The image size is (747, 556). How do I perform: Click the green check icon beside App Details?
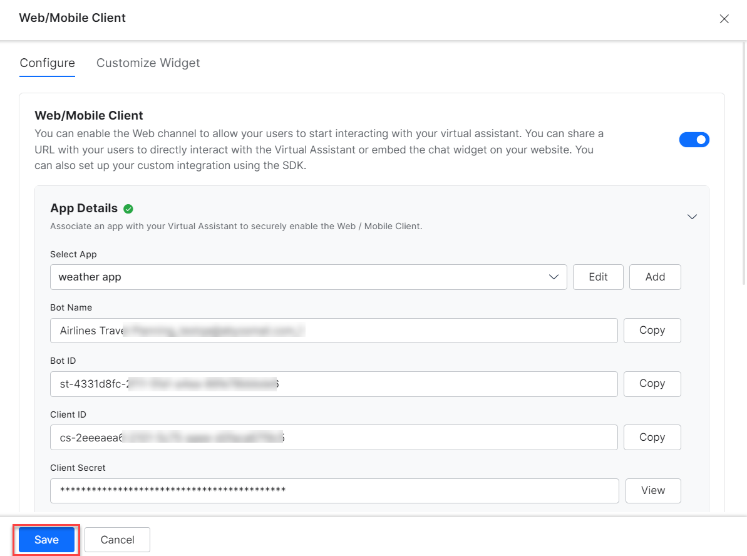128,209
